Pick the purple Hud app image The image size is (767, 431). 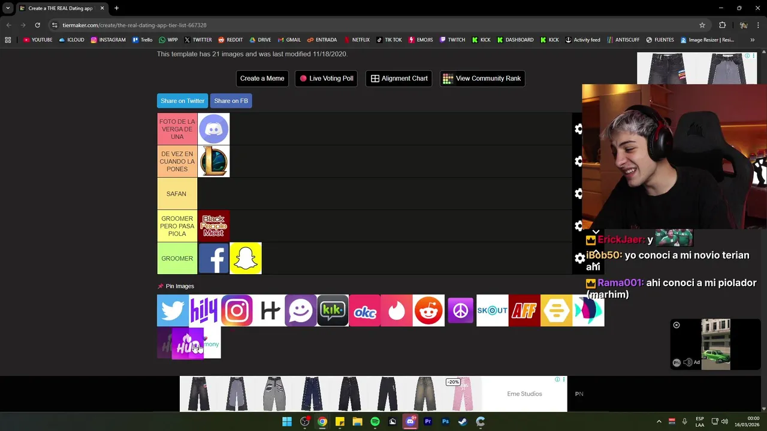(187, 344)
